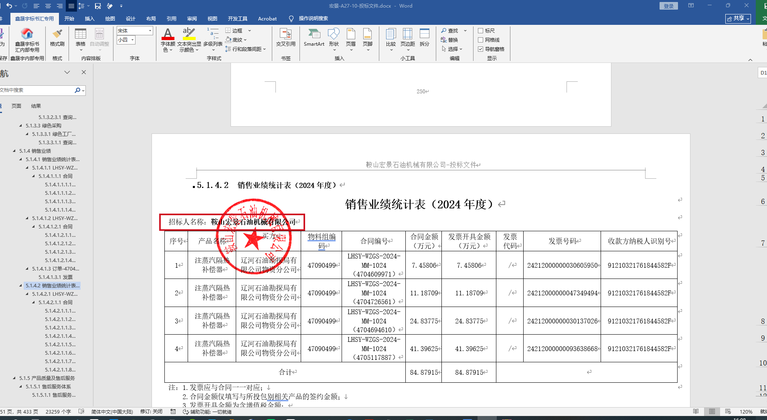Open the Acrobat tab
Image resolution: width=767 pixels, height=420 pixels.
point(267,18)
